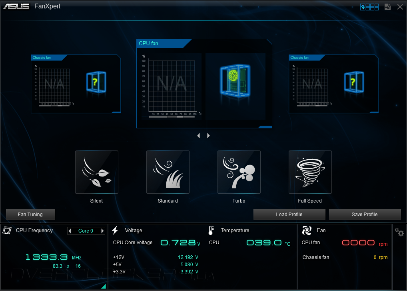Click the CPU fan PC case icon

(x=235, y=80)
